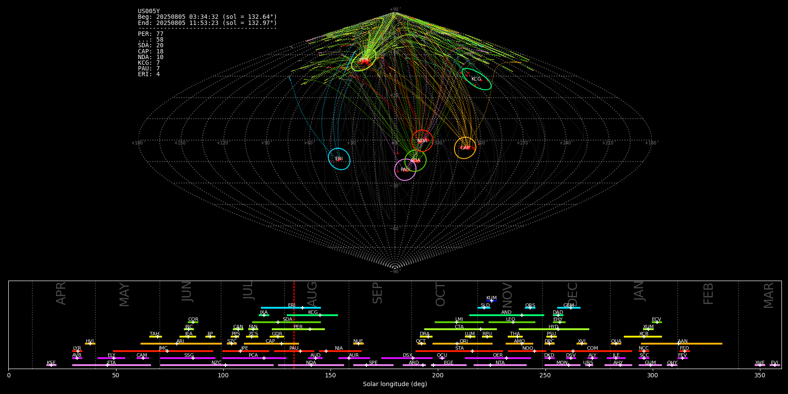The image size is (788, 394).
Task: Select the COR shower bar in timeline
Action: coord(193,322)
